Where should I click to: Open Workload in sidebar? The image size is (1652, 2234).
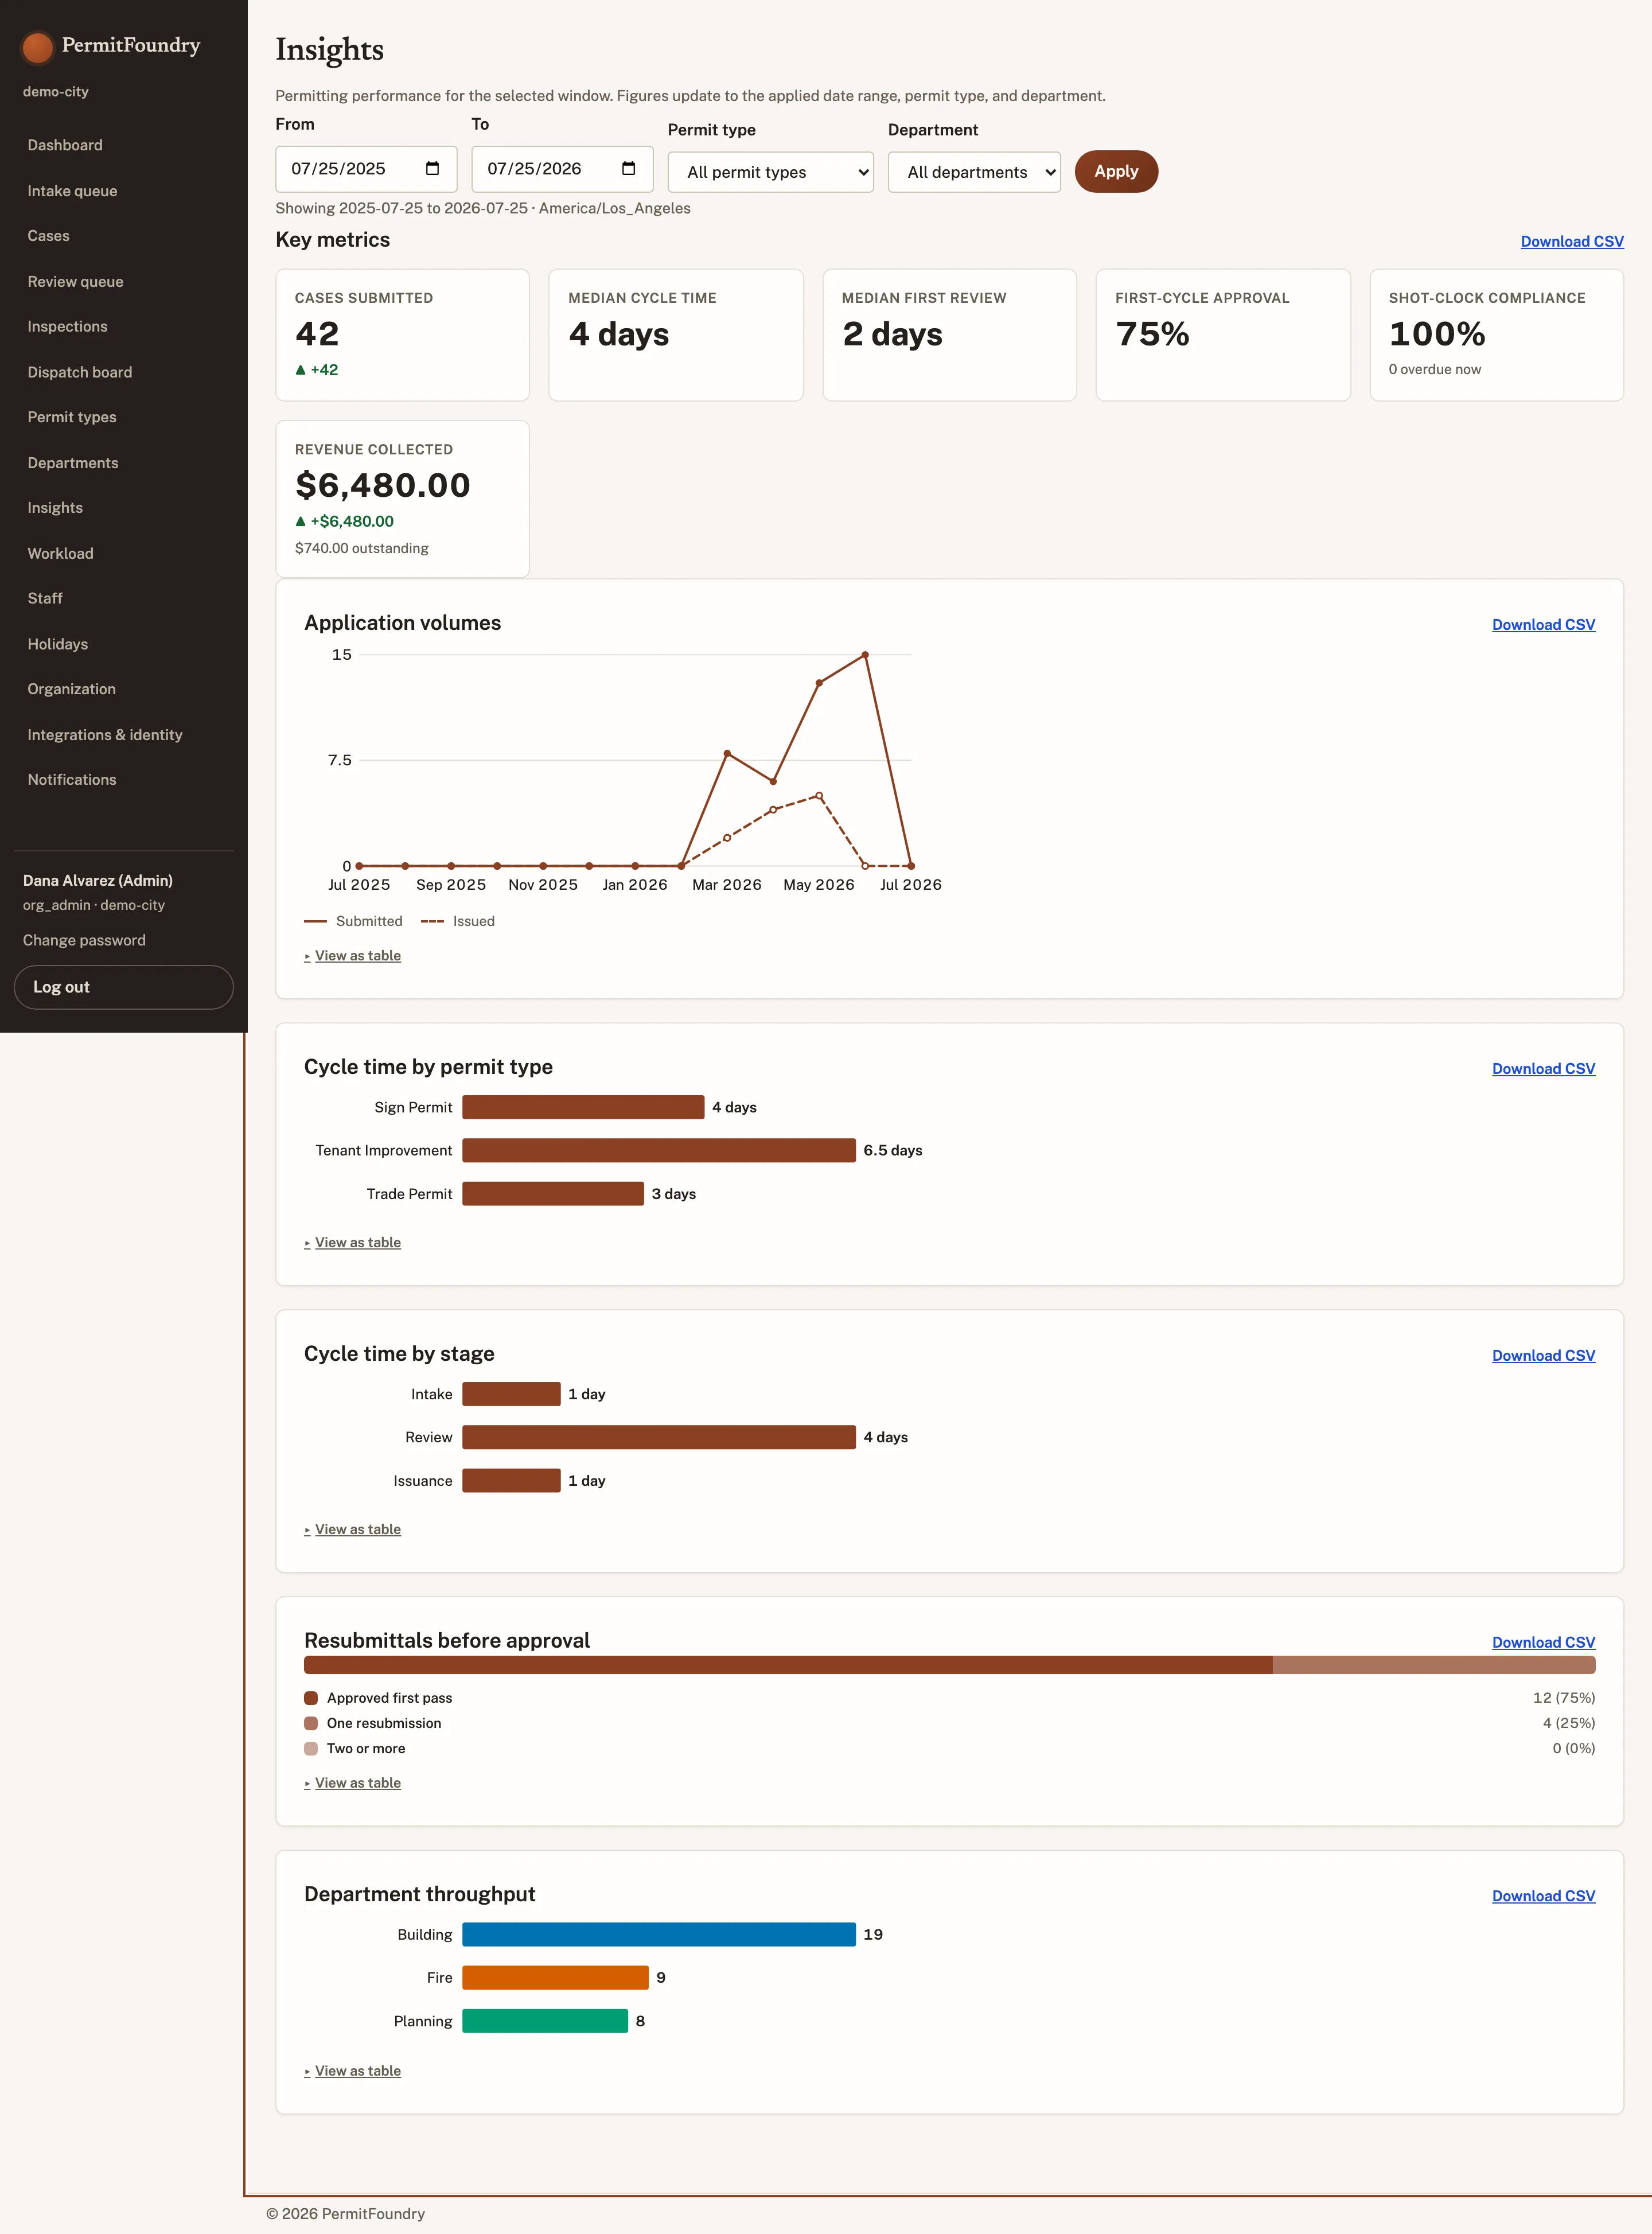[60, 553]
